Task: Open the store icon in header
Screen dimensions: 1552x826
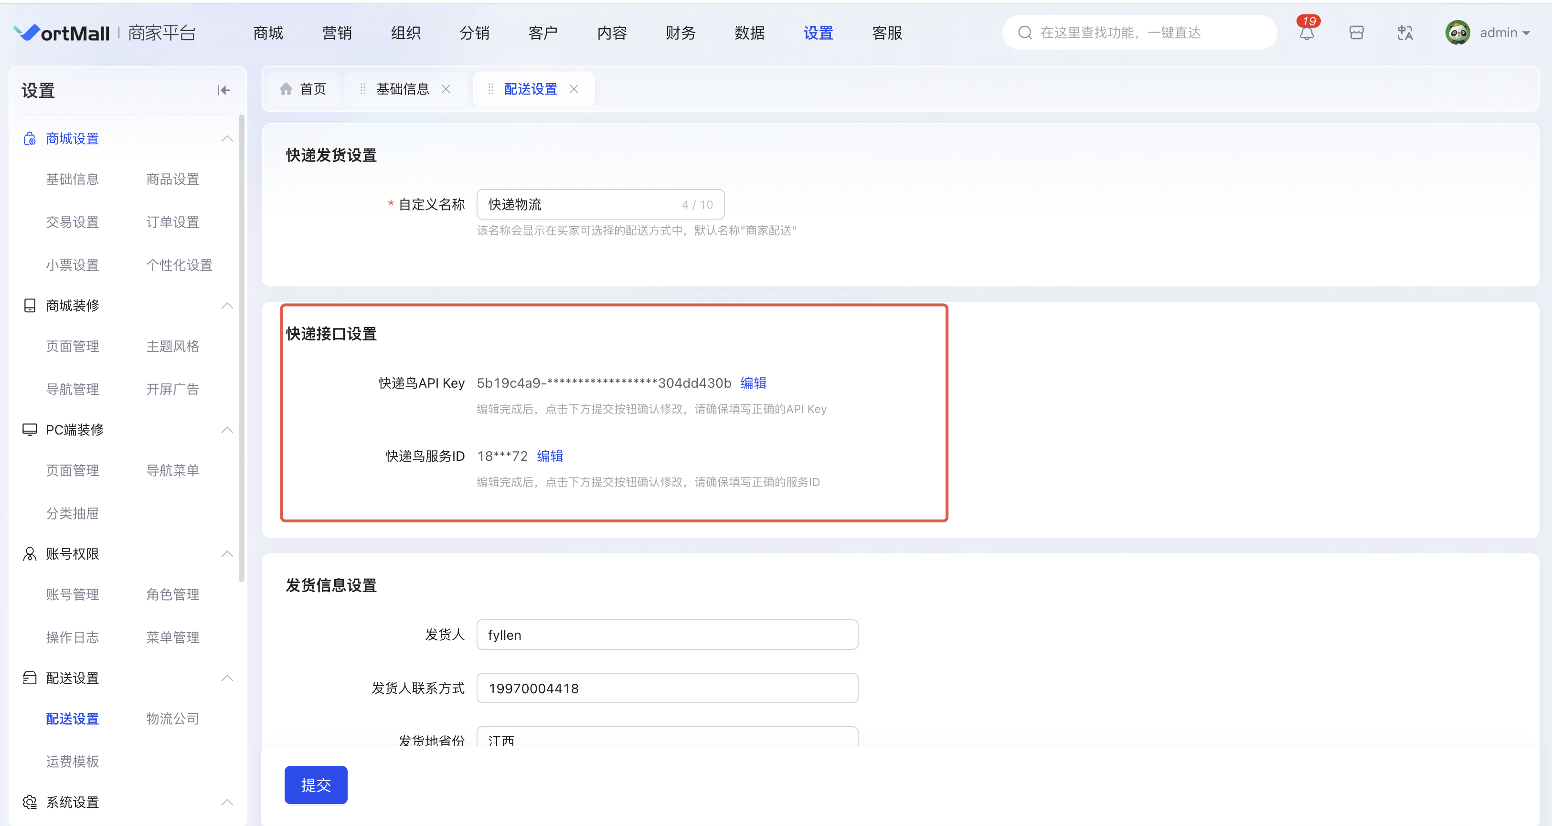Action: (x=1356, y=33)
